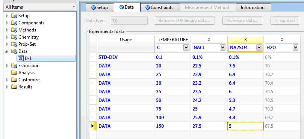This screenshot has height=139, width=304.
Task: Click the Components folder icon
Action: (x=14, y=23)
